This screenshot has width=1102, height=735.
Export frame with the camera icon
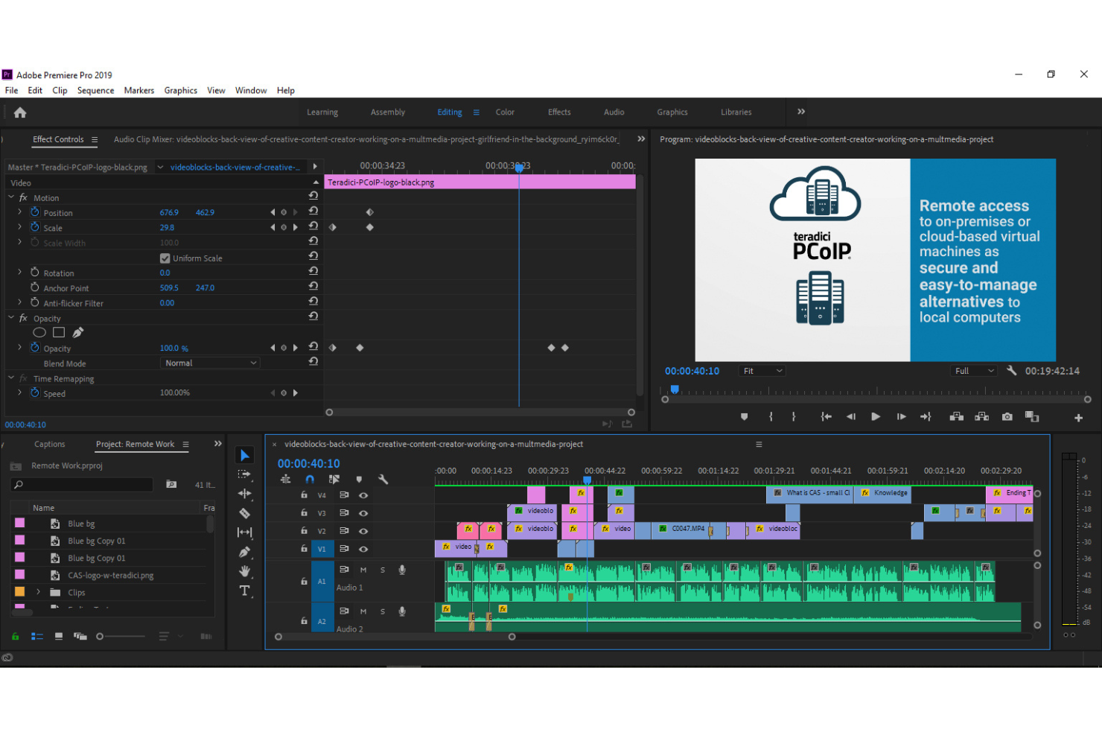(x=1007, y=417)
